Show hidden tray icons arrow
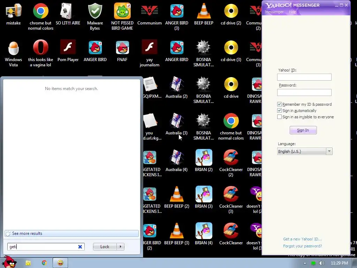 click(x=305, y=263)
